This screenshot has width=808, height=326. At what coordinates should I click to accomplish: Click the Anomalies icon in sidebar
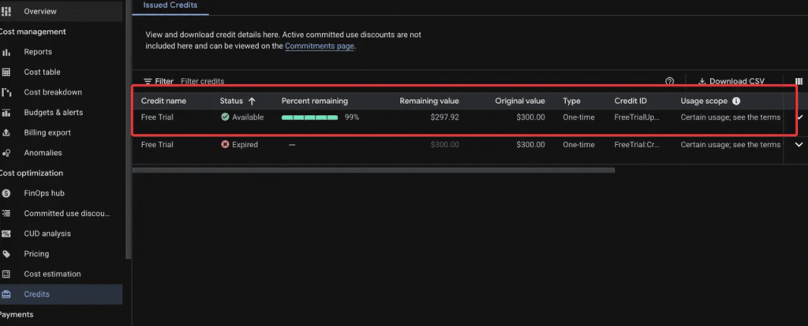[6, 153]
